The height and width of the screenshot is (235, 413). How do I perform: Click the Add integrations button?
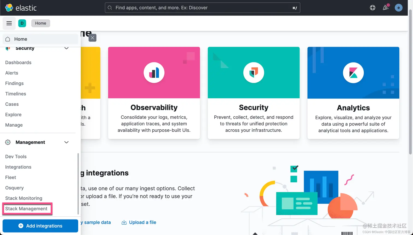(x=40, y=226)
